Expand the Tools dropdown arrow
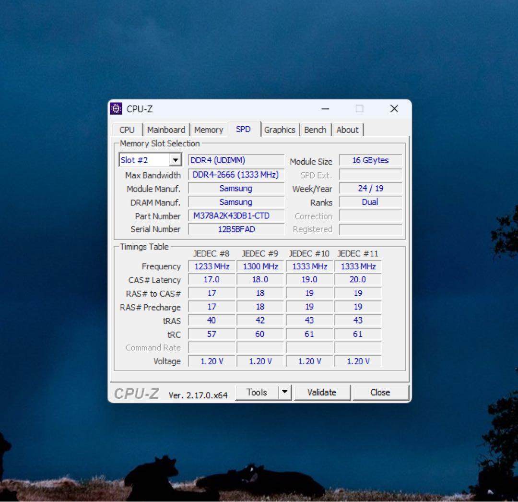The height and width of the screenshot is (502, 518). (285, 392)
